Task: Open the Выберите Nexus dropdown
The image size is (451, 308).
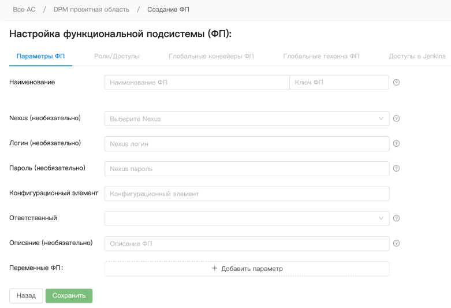Action: 247,119
